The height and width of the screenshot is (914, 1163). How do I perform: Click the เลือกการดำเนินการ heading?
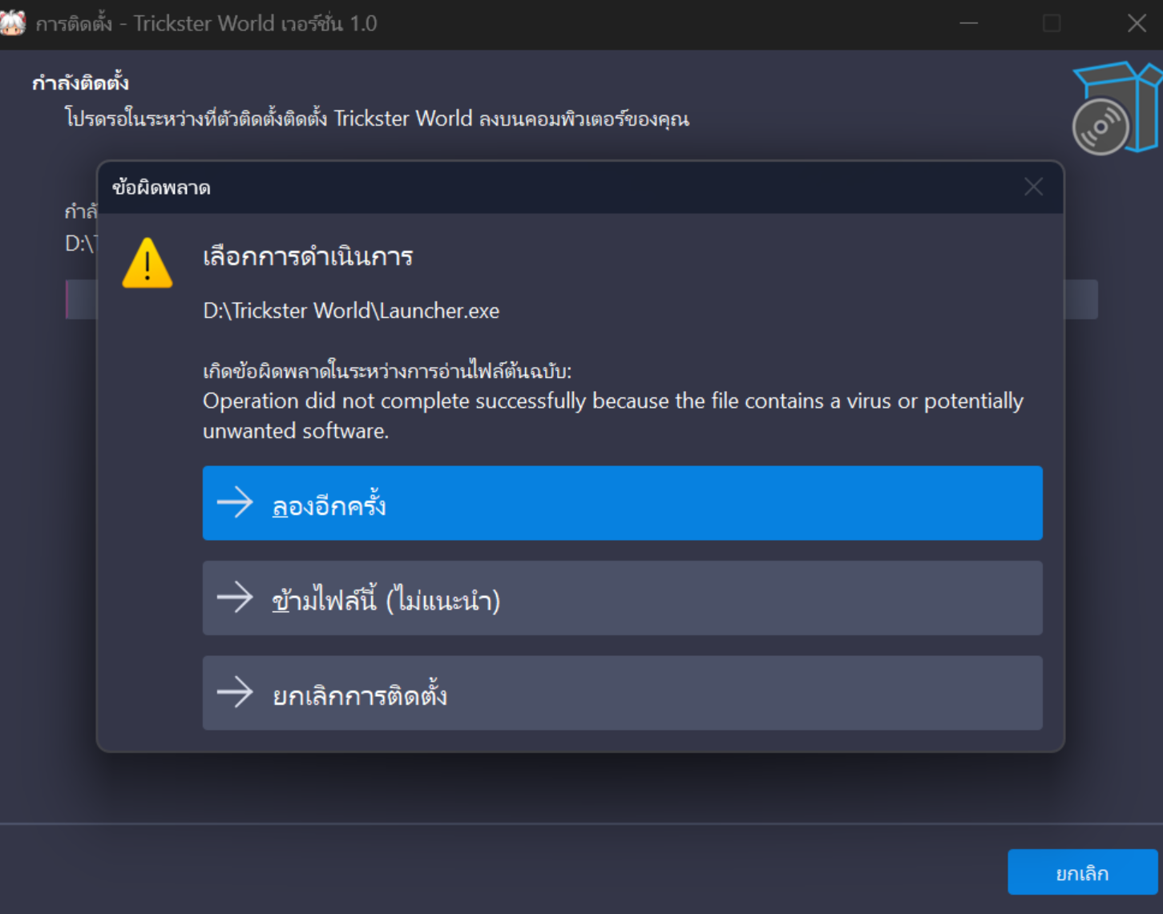pyautogui.click(x=308, y=257)
